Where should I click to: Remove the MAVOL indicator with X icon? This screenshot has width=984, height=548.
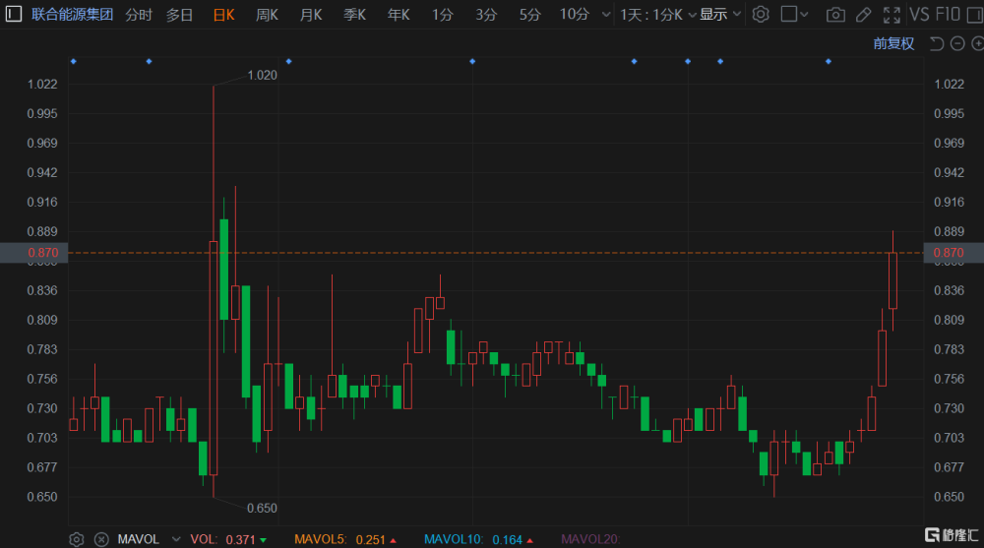101,539
